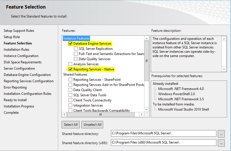Click features list scroll up arrow
Viewport: 231px width, 151px height.
click(146, 39)
